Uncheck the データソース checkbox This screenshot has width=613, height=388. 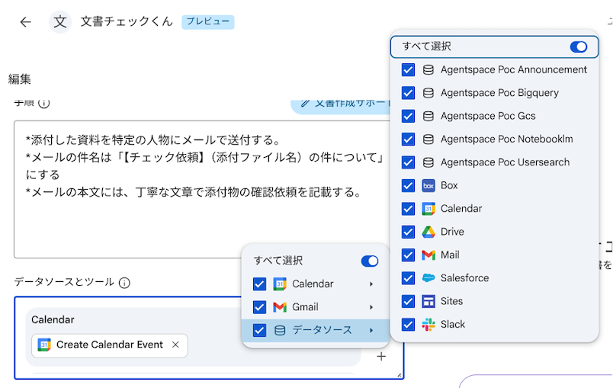[259, 331]
